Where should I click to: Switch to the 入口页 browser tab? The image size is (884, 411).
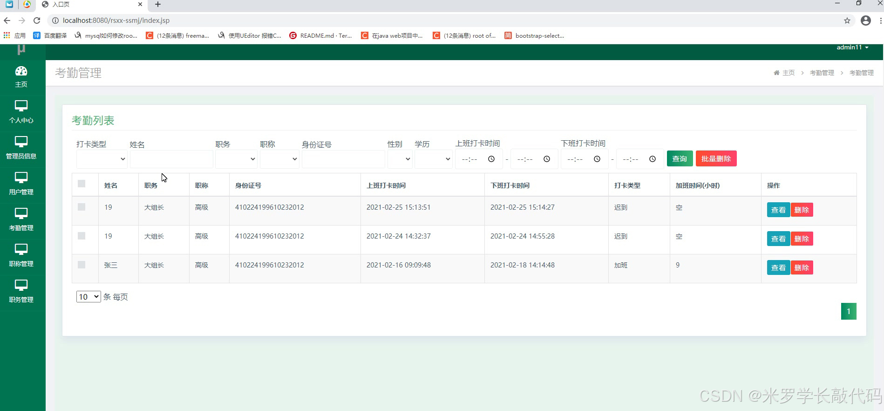click(x=92, y=5)
